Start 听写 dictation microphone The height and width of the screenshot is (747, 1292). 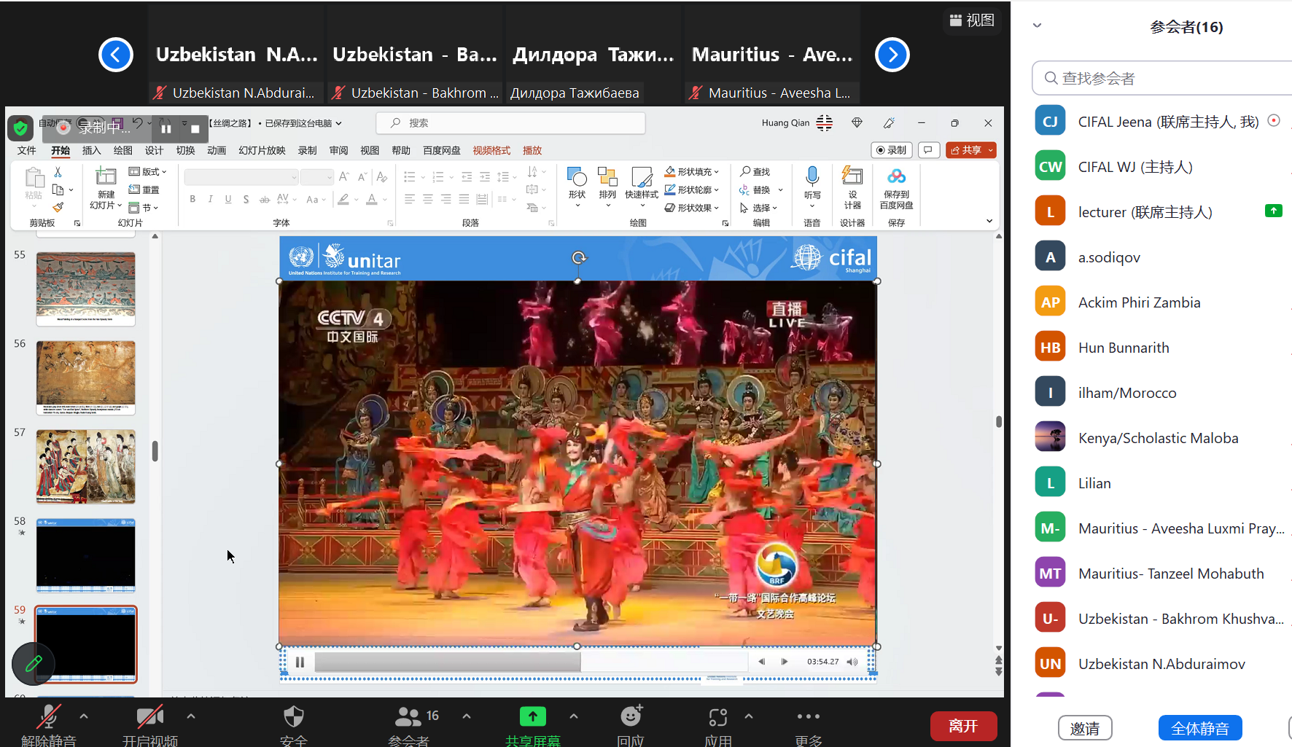point(812,186)
